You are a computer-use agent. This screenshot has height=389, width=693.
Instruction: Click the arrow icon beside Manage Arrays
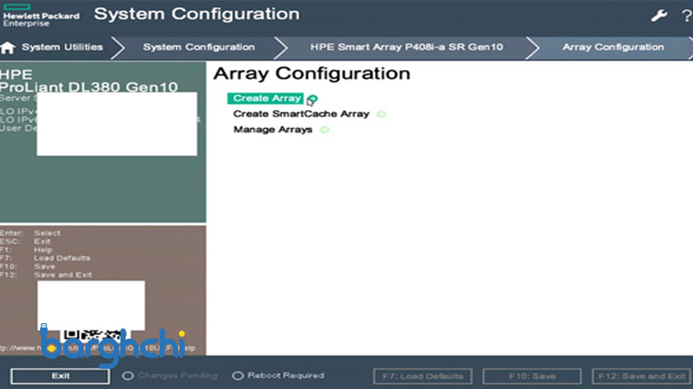click(324, 130)
